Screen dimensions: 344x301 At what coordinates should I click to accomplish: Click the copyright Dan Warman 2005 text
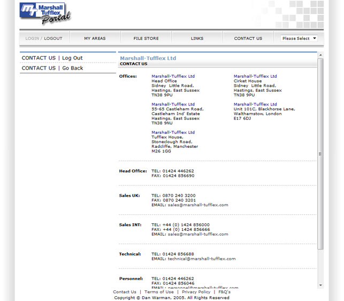click(x=172, y=298)
